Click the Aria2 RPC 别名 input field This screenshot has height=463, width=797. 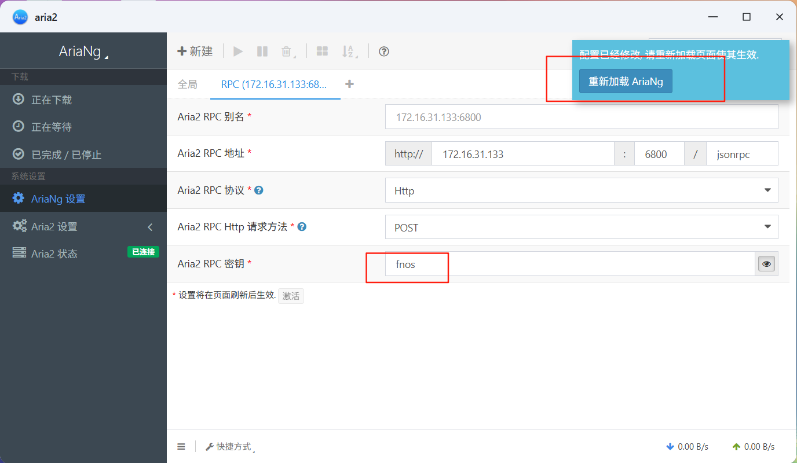(582, 117)
